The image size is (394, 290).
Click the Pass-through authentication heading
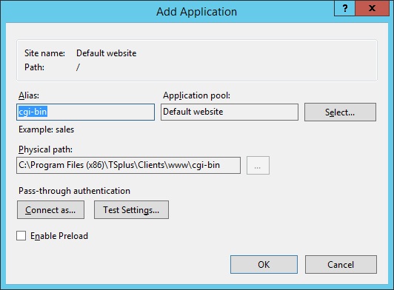[74, 191]
